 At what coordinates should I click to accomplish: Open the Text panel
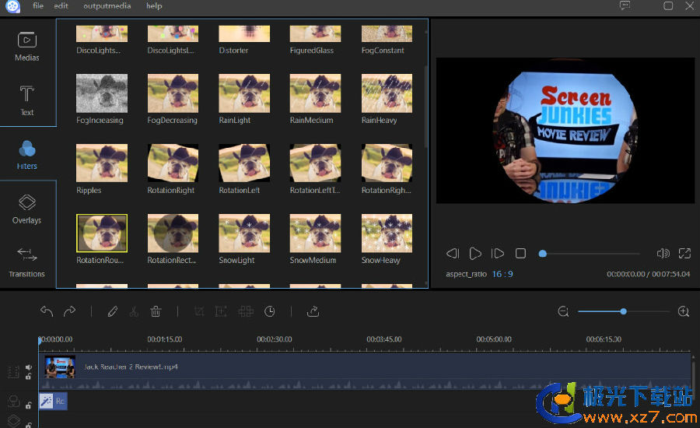[27, 100]
